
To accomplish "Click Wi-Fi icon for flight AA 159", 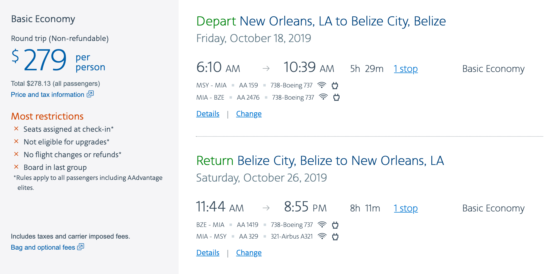I will click(322, 85).
